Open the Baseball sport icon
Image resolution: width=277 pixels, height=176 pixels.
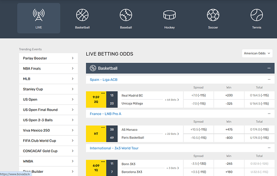click(x=126, y=15)
